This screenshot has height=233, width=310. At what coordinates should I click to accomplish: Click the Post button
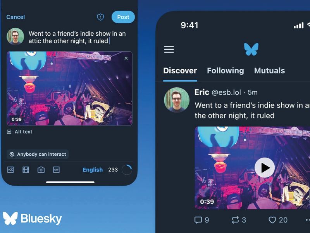(x=123, y=17)
